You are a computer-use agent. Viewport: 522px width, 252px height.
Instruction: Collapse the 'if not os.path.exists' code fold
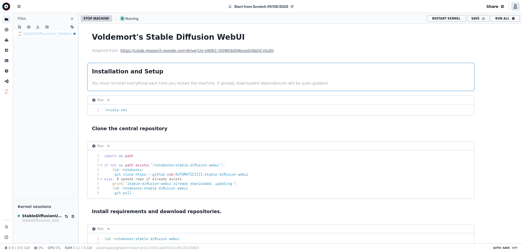coord(101,165)
